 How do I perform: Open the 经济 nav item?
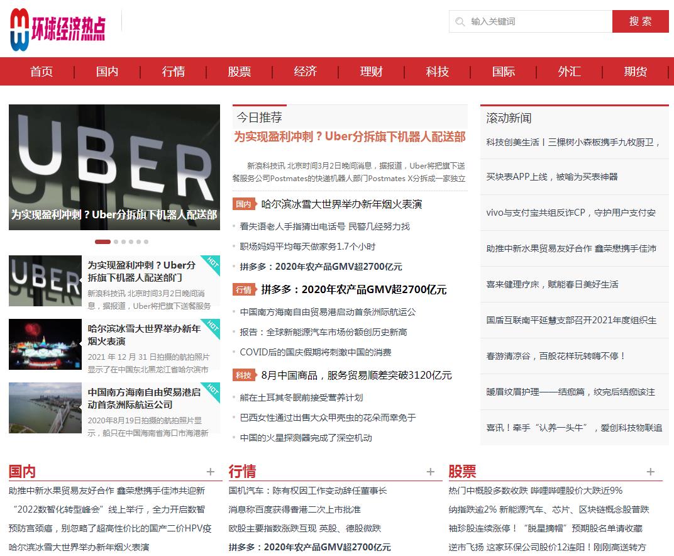(306, 71)
